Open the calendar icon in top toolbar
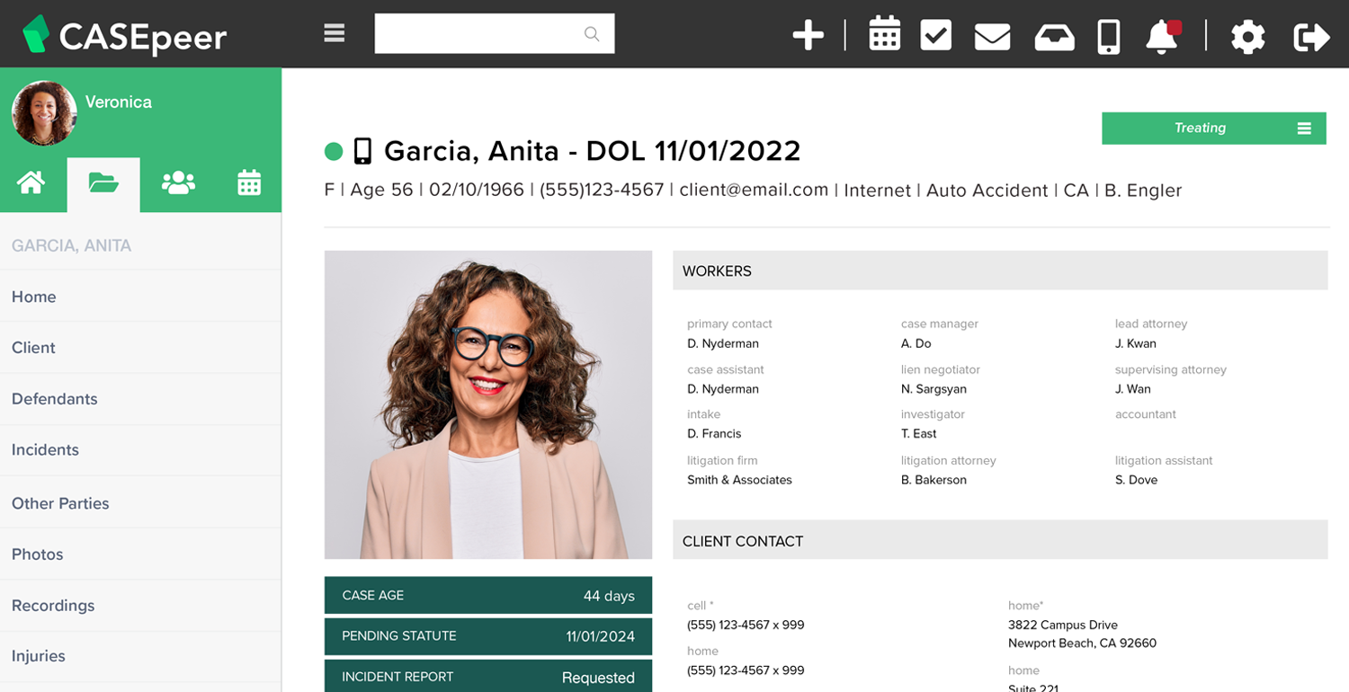 (884, 36)
